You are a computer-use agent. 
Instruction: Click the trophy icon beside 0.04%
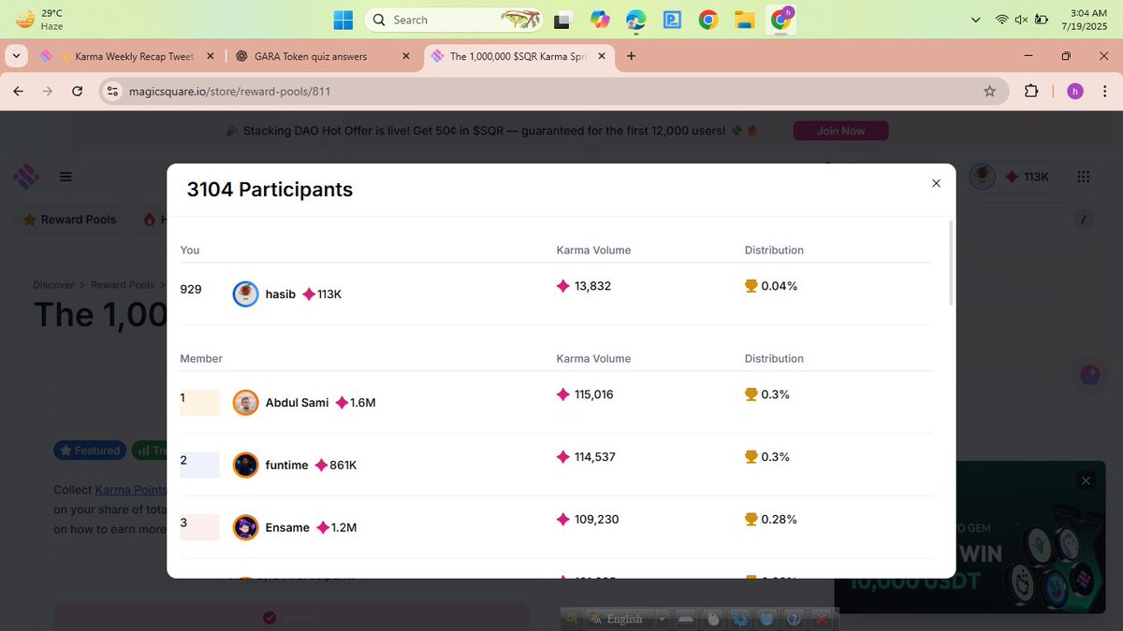pos(751,286)
